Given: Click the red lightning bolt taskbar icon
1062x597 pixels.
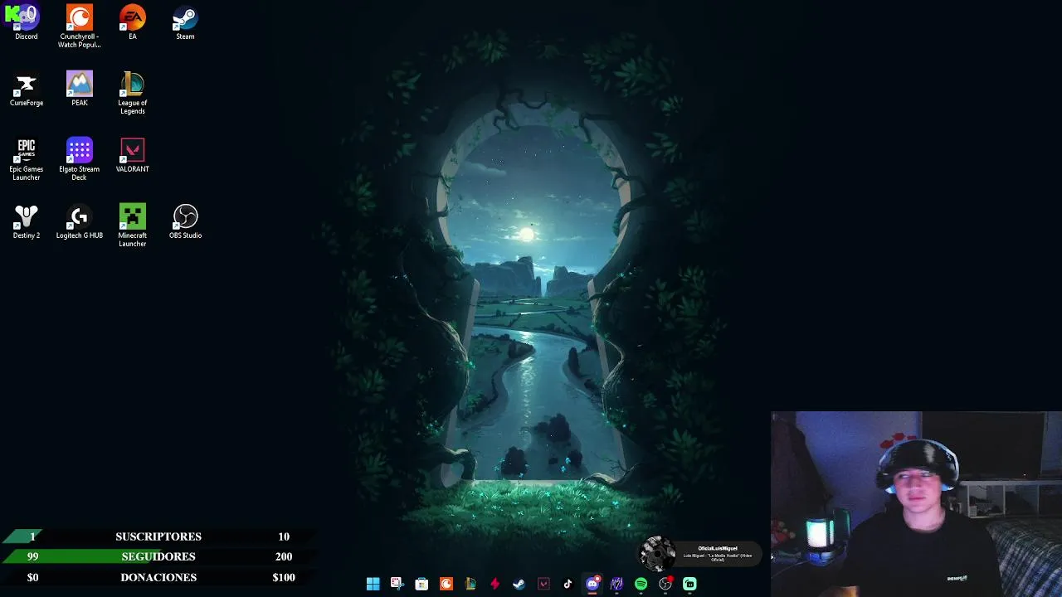Looking at the screenshot, I should coord(494,584).
